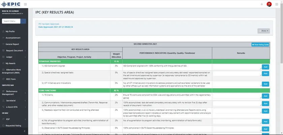Click the Date Approved text

[x=56, y=27]
